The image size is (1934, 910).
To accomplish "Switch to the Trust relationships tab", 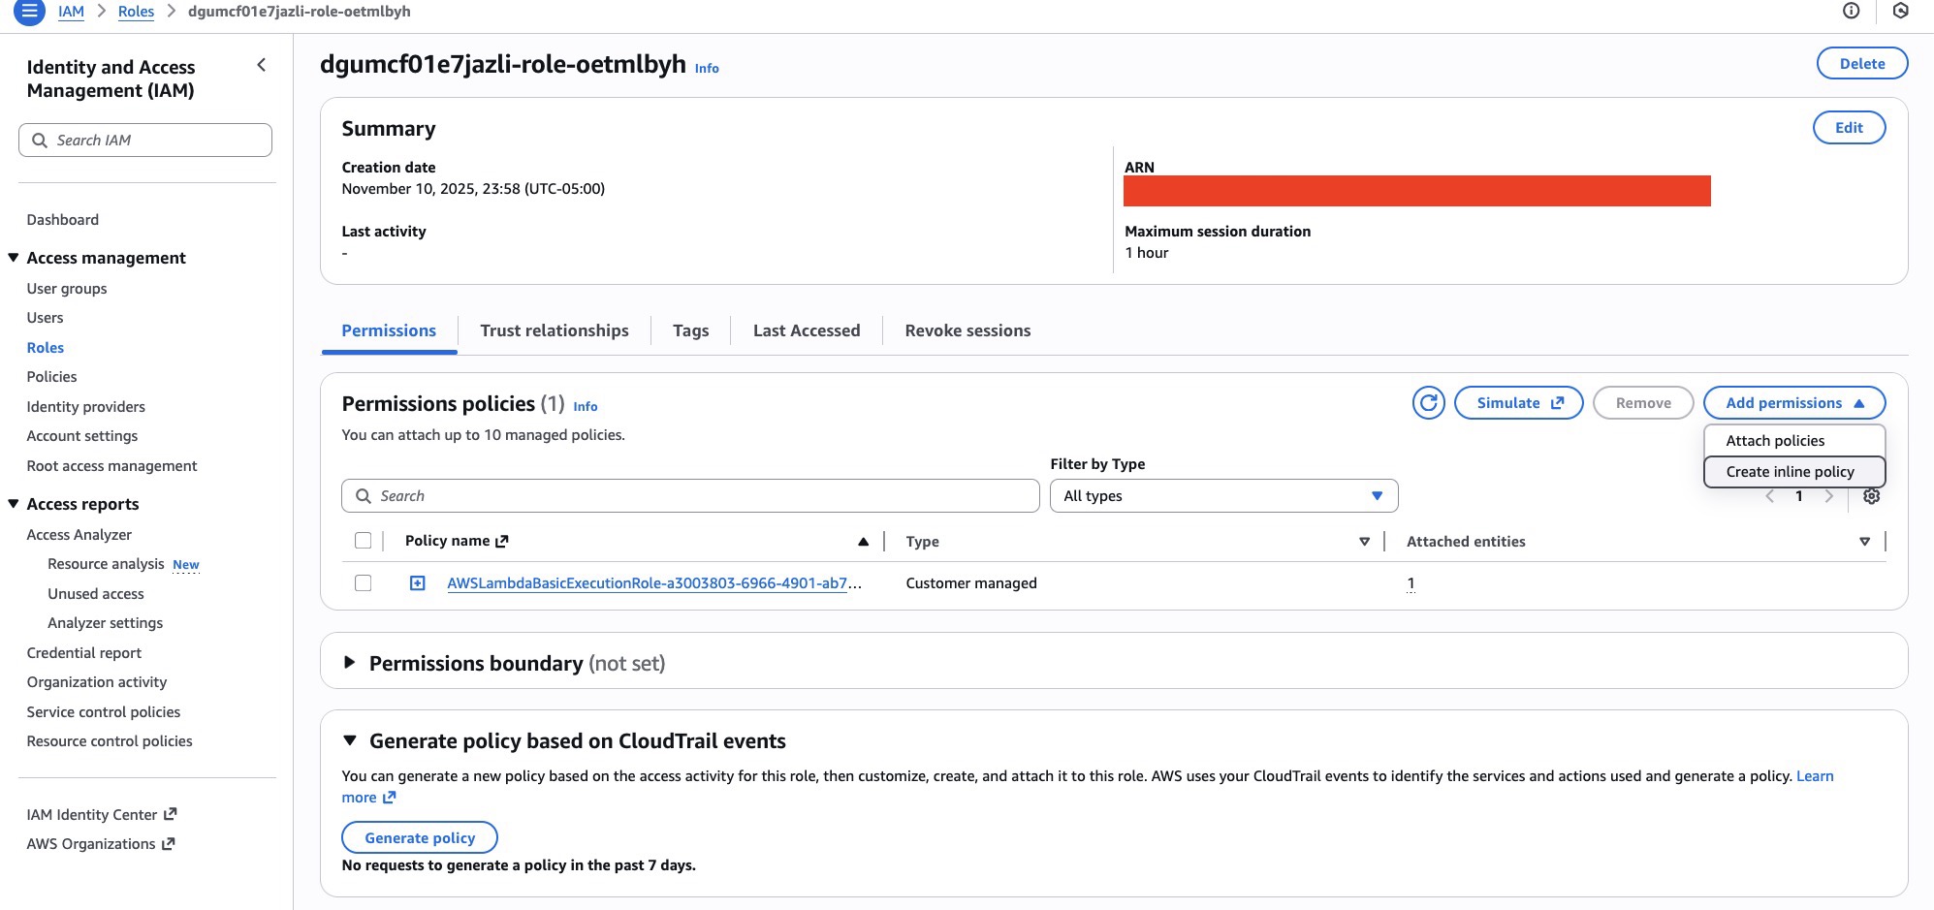I will (554, 330).
